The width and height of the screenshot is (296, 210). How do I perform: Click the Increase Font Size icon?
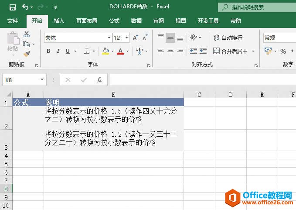(x=135, y=38)
